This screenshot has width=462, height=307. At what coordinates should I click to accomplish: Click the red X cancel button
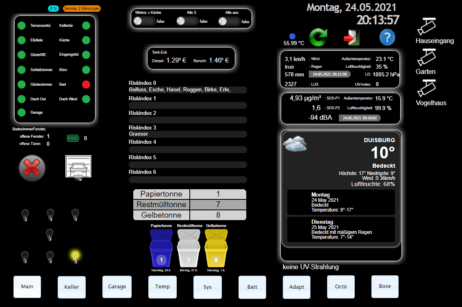tap(32, 168)
